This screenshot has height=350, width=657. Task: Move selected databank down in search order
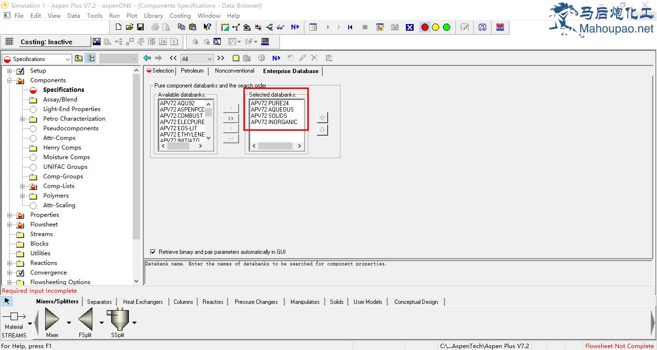click(322, 130)
